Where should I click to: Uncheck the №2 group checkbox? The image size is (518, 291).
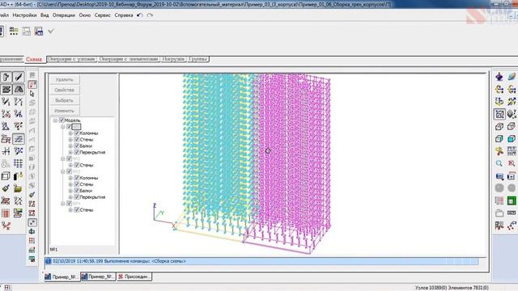coord(69,158)
